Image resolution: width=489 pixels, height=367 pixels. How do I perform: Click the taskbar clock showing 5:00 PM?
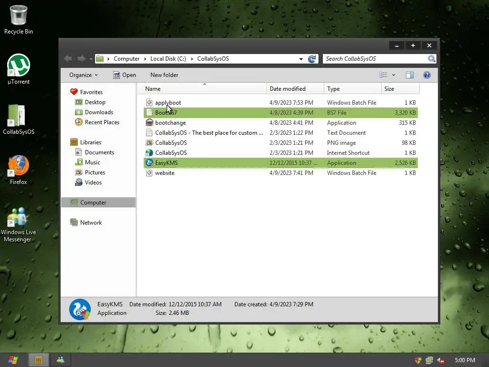click(465, 360)
